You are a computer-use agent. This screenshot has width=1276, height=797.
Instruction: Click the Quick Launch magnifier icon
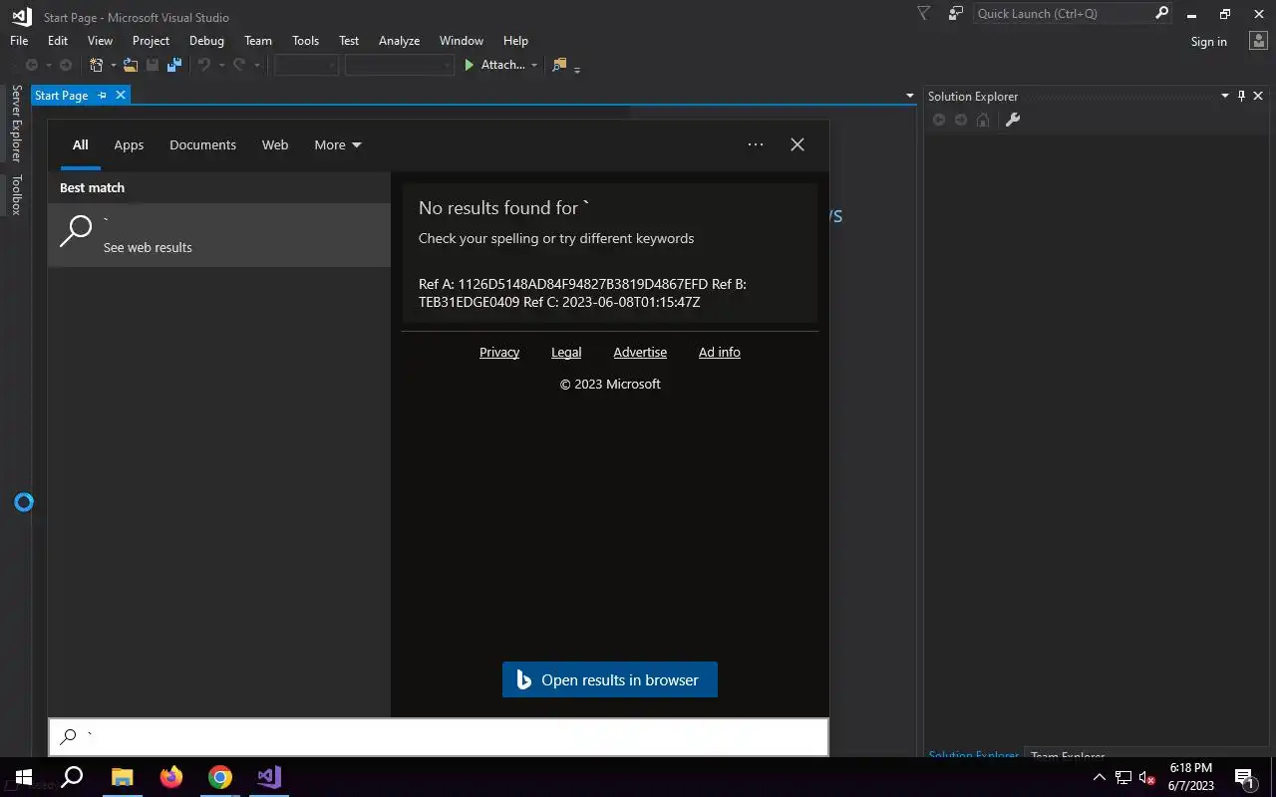point(1161,14)
